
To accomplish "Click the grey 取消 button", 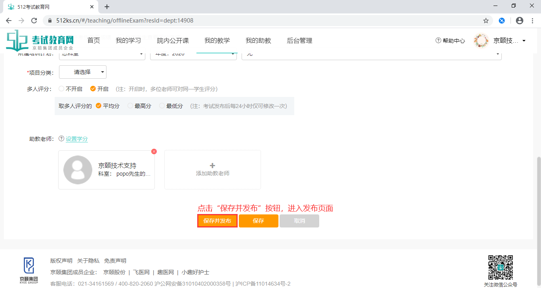I will point(299,221).
